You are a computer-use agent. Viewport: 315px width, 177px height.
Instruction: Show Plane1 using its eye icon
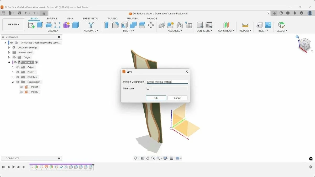pos(22,87)
